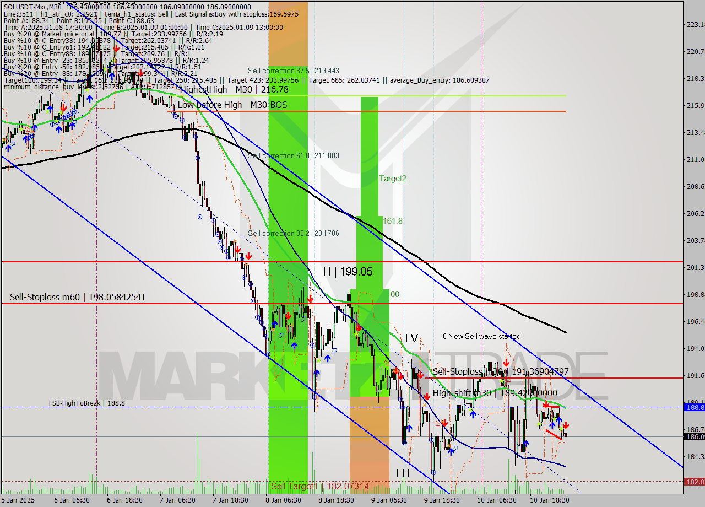Click the '5 Jan 2025' time axis label

18,500
